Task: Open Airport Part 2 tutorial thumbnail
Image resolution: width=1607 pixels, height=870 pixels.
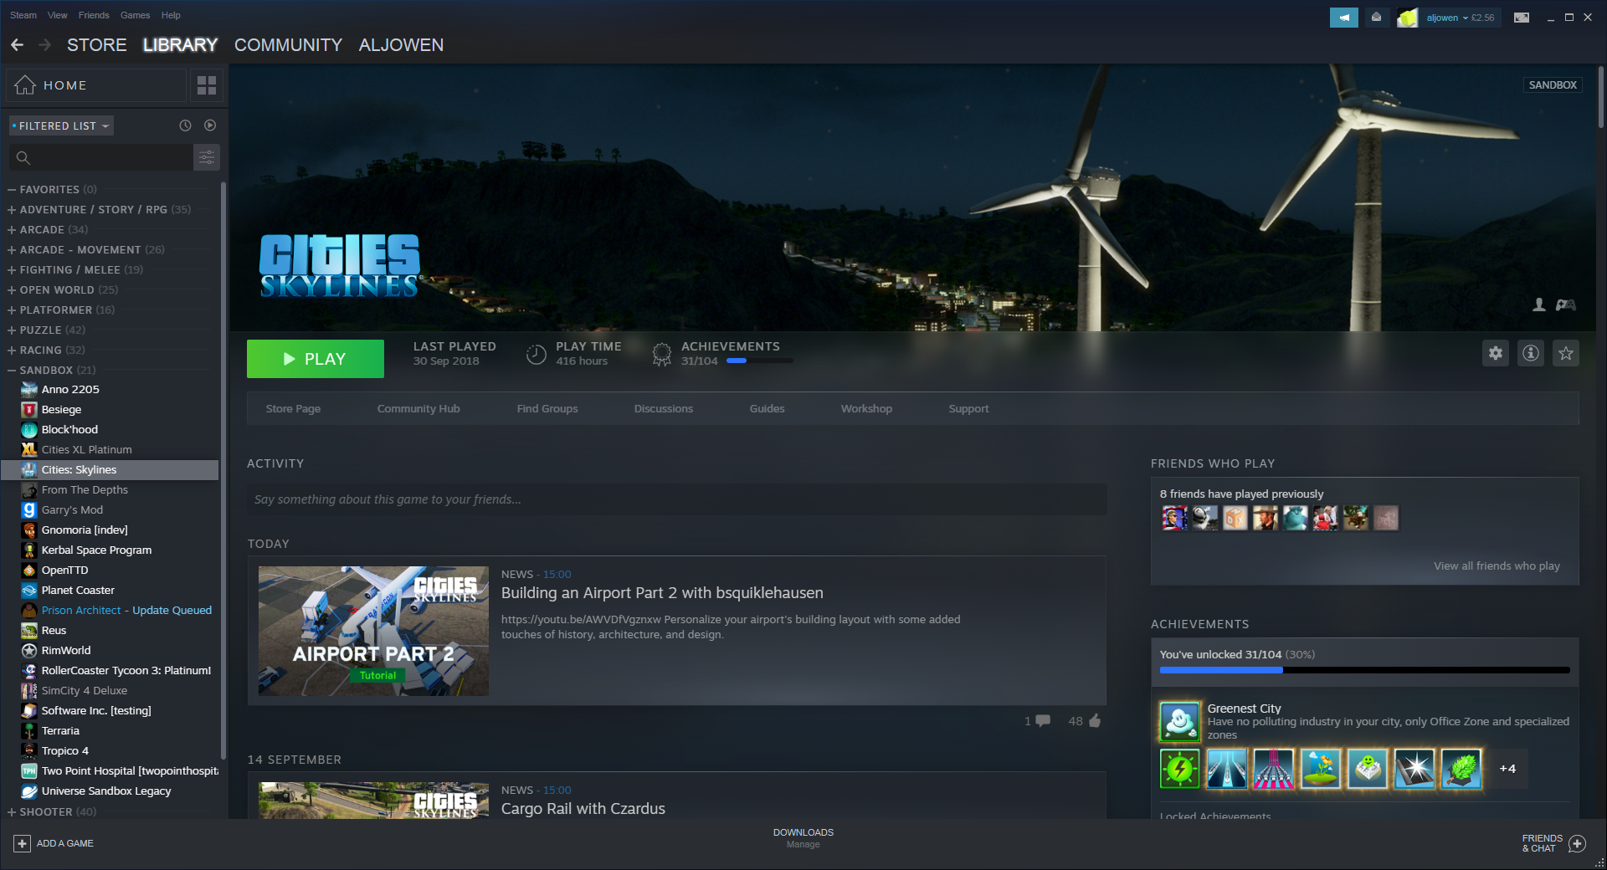Action: [x=373, y=632]
